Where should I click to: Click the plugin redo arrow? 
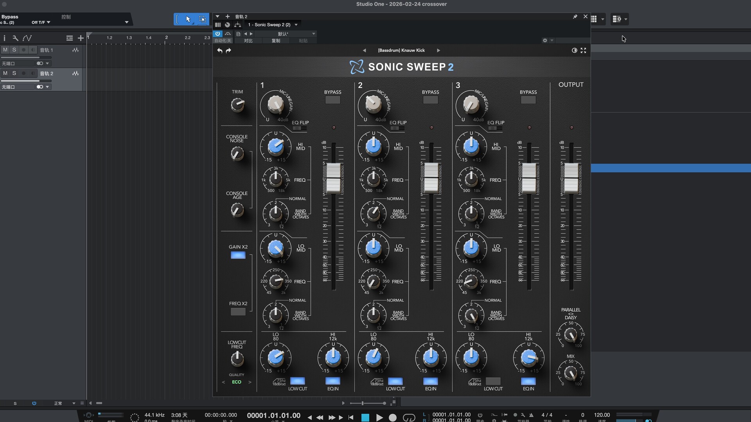(x=229, y=50)
